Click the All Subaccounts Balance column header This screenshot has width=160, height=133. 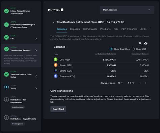(106, 54)
